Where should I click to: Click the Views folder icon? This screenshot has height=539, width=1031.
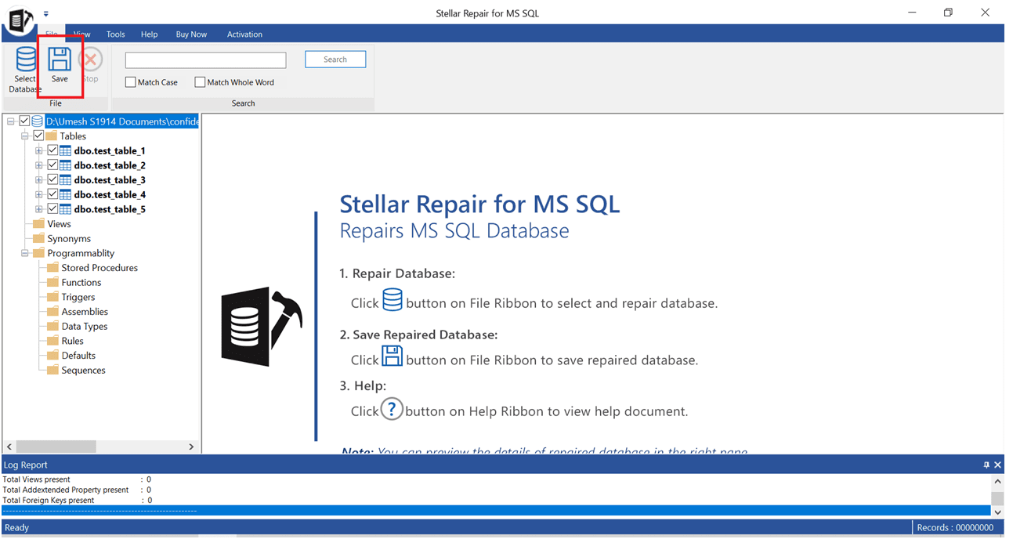38,224
